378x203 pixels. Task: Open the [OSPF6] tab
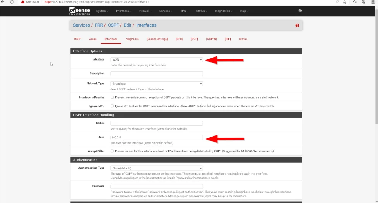212,39
